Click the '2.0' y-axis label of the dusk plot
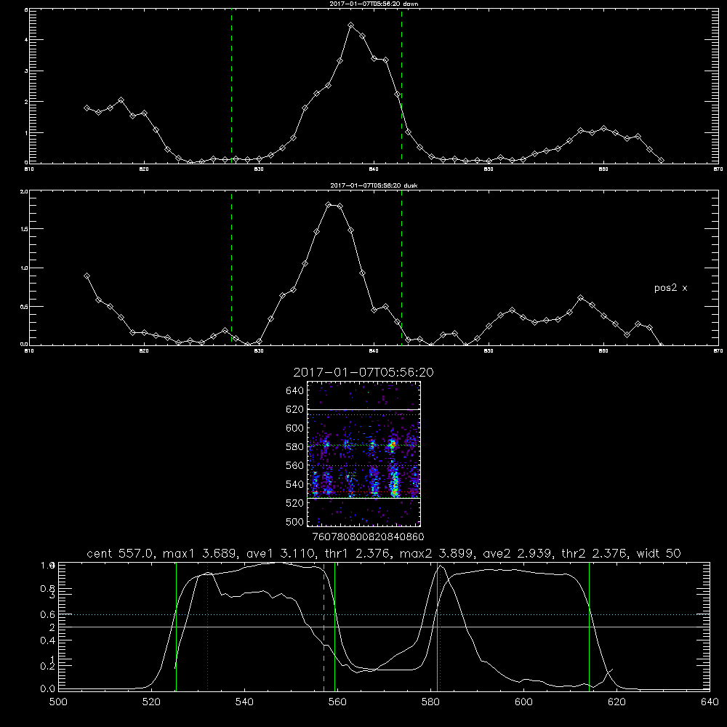Screen dimensions: 727x727 click(25, 191)
